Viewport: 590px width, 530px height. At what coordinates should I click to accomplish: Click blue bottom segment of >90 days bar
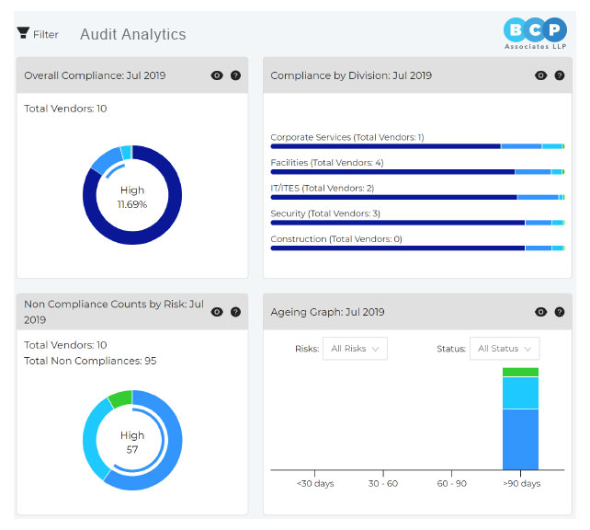pos(520,440)
